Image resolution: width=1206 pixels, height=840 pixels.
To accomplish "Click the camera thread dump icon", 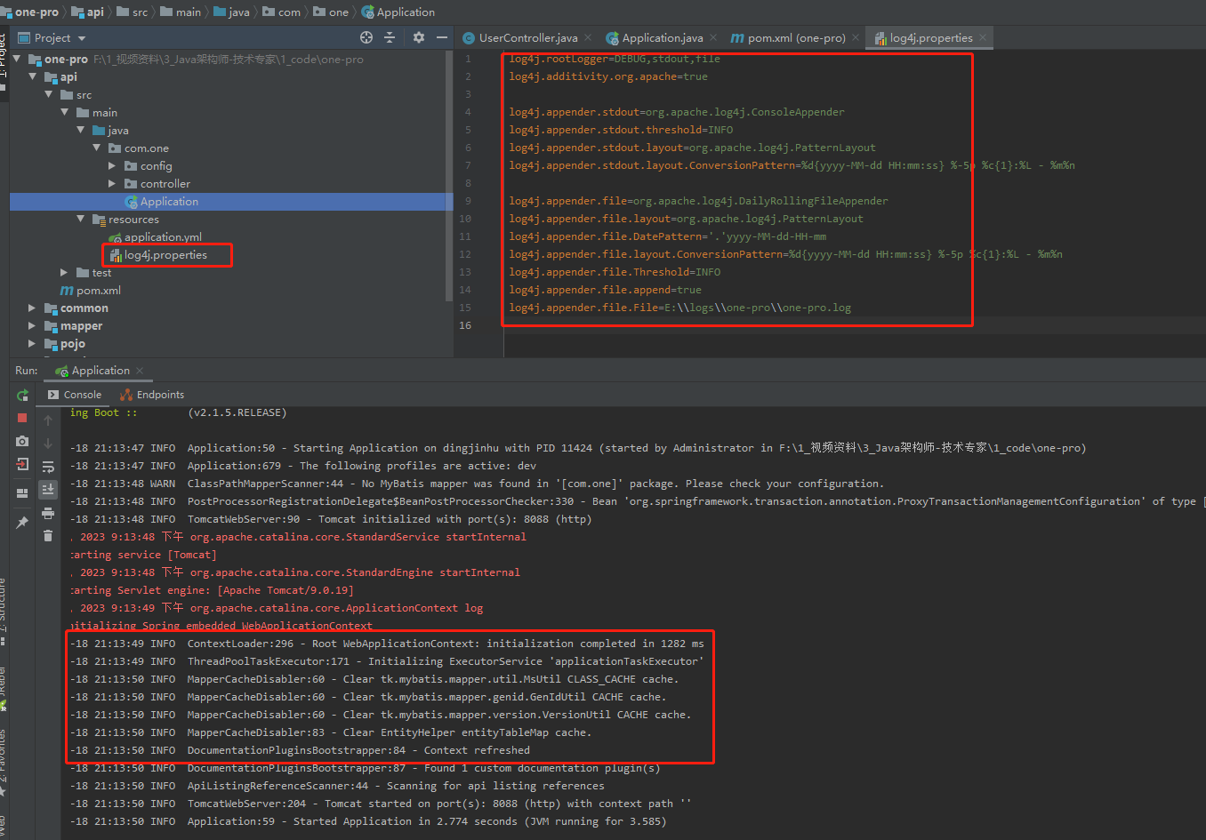I will click(x=22, y=441).
